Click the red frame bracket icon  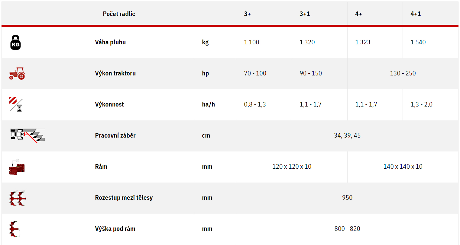point(17,167)
